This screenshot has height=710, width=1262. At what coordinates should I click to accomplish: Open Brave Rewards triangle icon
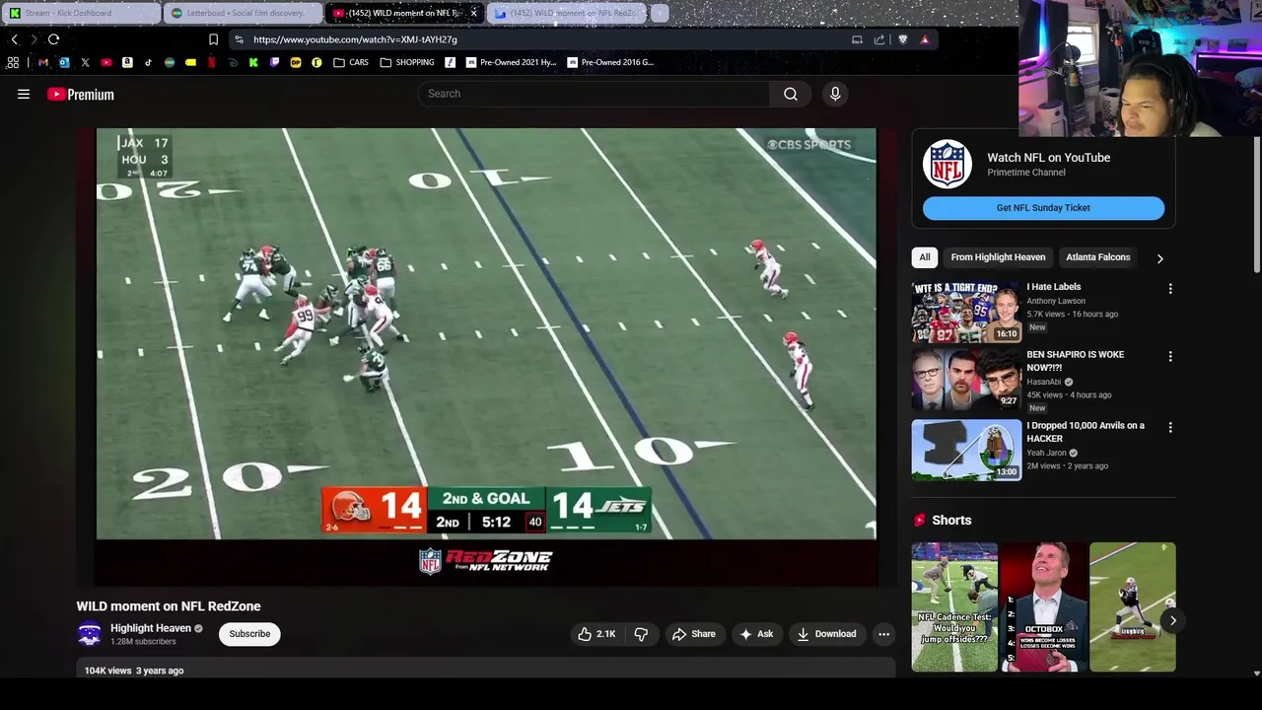point(925,39)
